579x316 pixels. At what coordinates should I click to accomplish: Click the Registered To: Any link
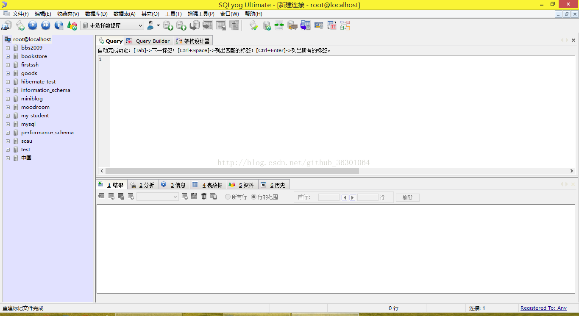point(543,308)
